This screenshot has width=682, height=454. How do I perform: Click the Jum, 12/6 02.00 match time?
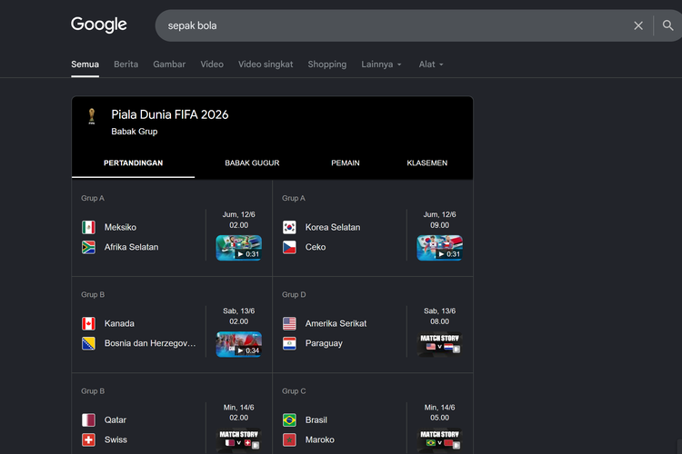[x=239, y=220]
